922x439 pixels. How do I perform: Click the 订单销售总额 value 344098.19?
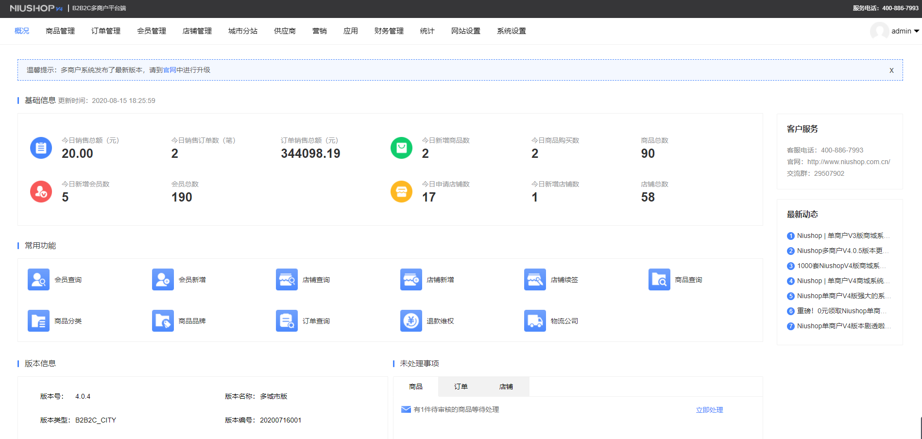(310, 153)
